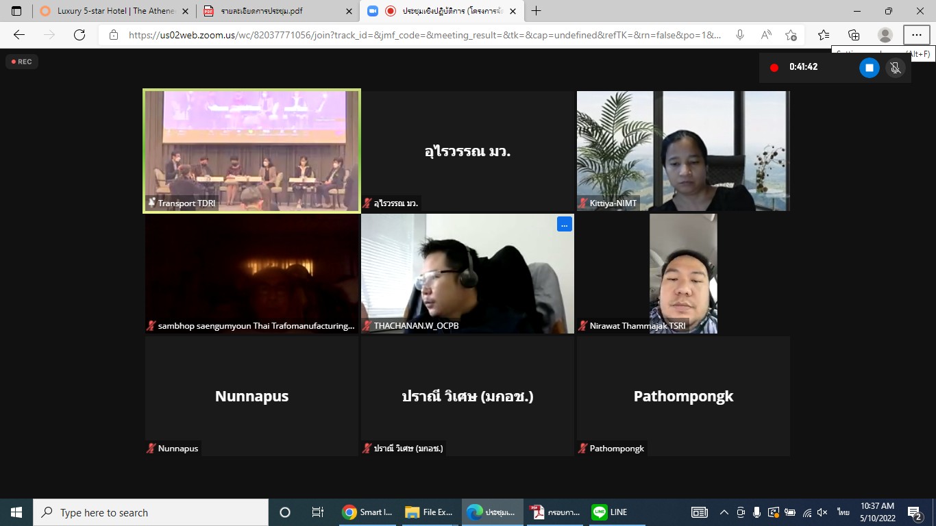Open the blue more-options button on THACHANAN's video

click(x=564, y=224)
